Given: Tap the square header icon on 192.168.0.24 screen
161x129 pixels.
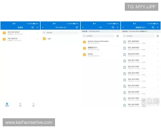Looking at the screenshot, I should [77, 27].
